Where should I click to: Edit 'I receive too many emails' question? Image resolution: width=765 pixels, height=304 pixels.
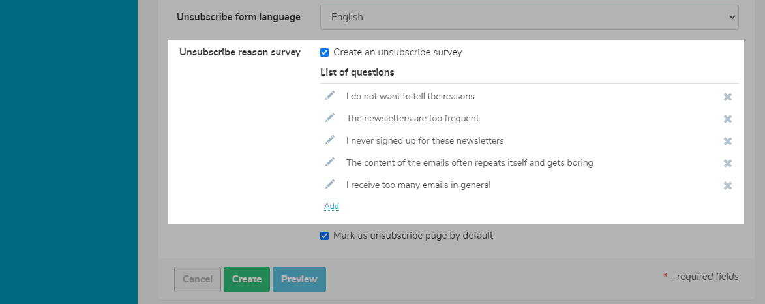pos(330,185)
